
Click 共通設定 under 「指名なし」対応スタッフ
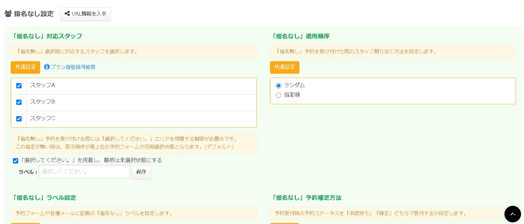click(25, 67)
